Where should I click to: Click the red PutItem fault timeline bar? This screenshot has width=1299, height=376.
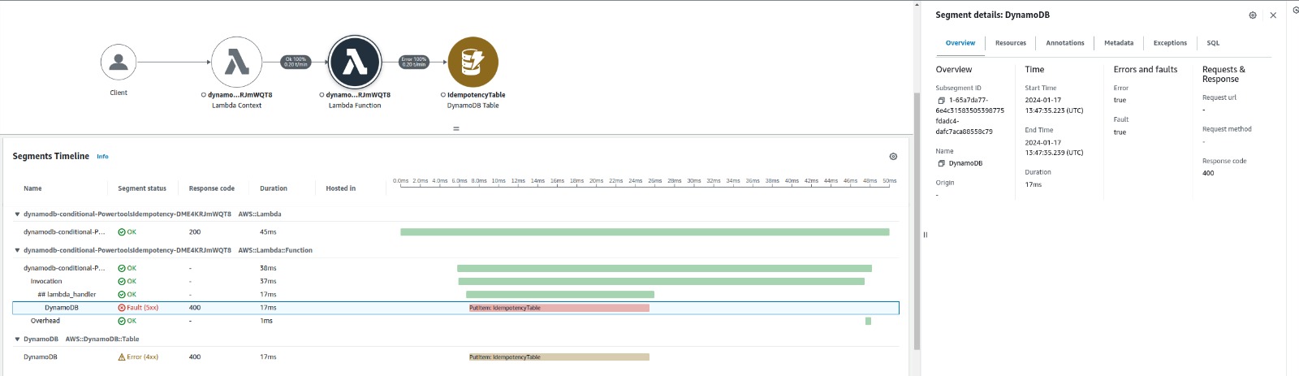coord(559,308)
